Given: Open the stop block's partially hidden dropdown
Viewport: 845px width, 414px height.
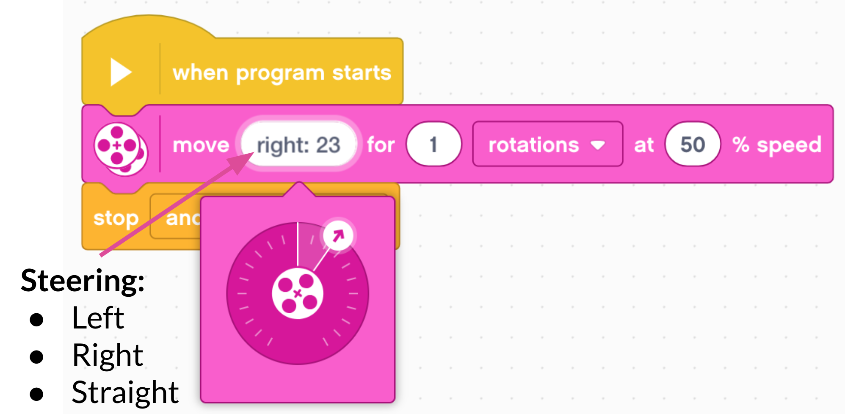Looking at the screenshot, I should [175, 218].
